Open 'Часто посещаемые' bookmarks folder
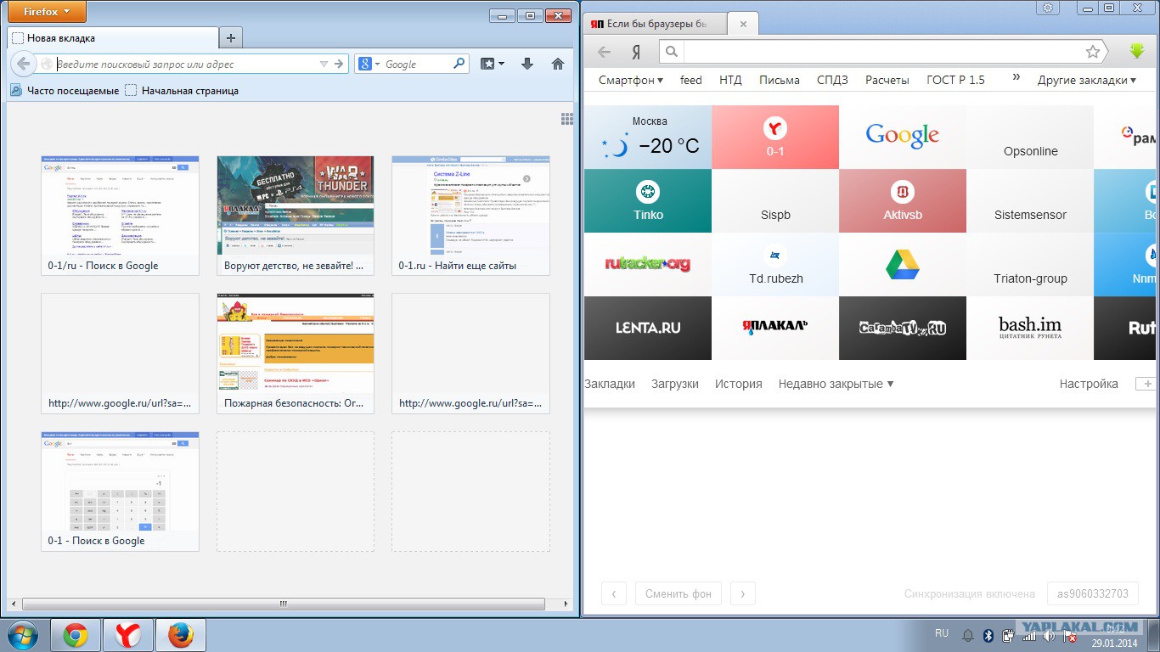This screenshot has width=1160, height=652. click(x=65, y=91)
